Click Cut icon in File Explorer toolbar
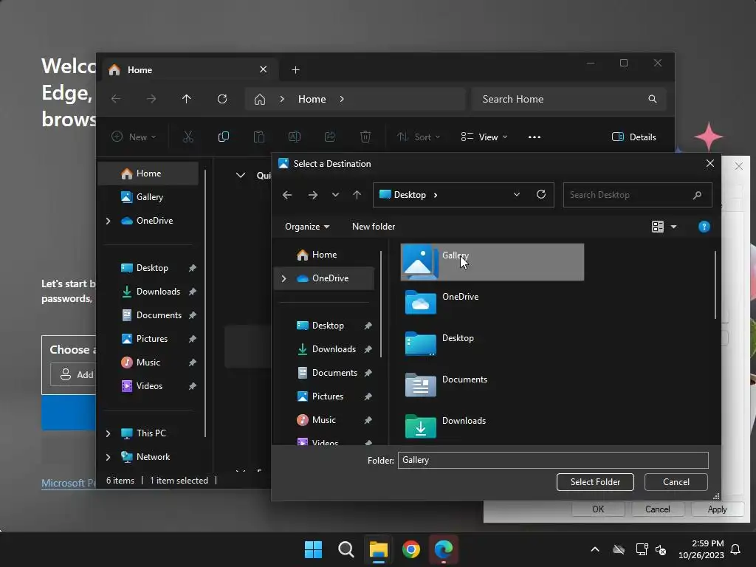756x567 pixels. [x=188, y=137]
